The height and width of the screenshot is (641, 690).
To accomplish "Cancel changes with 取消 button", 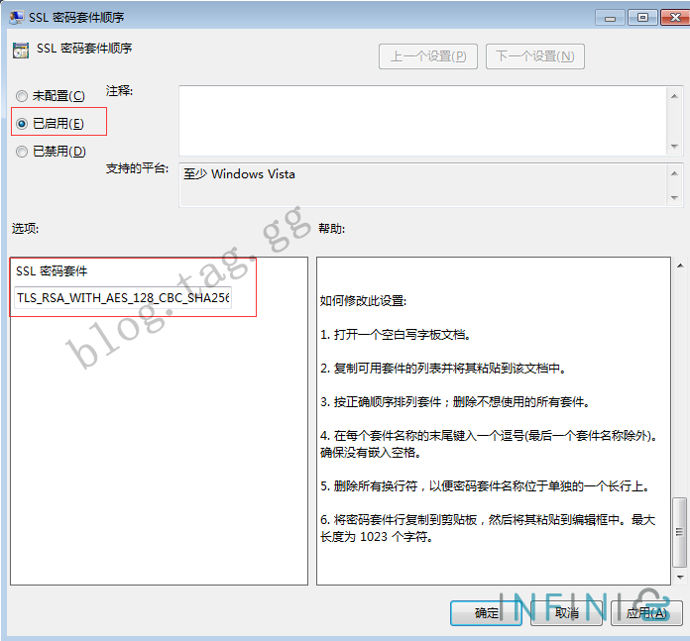I will coord(566,613).
